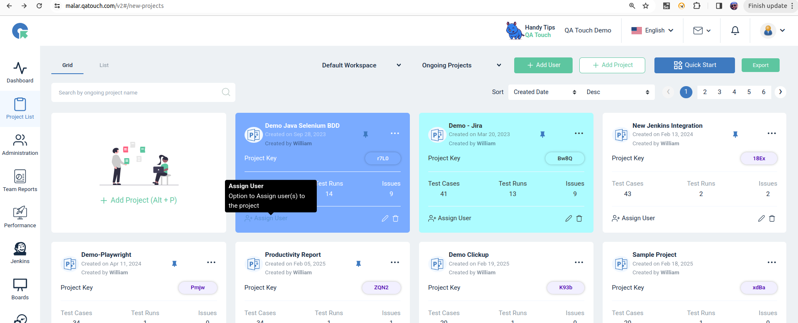Viewport: 798px width, 323px height.
Task: Click the Add User button
Action: pos(543,65)
